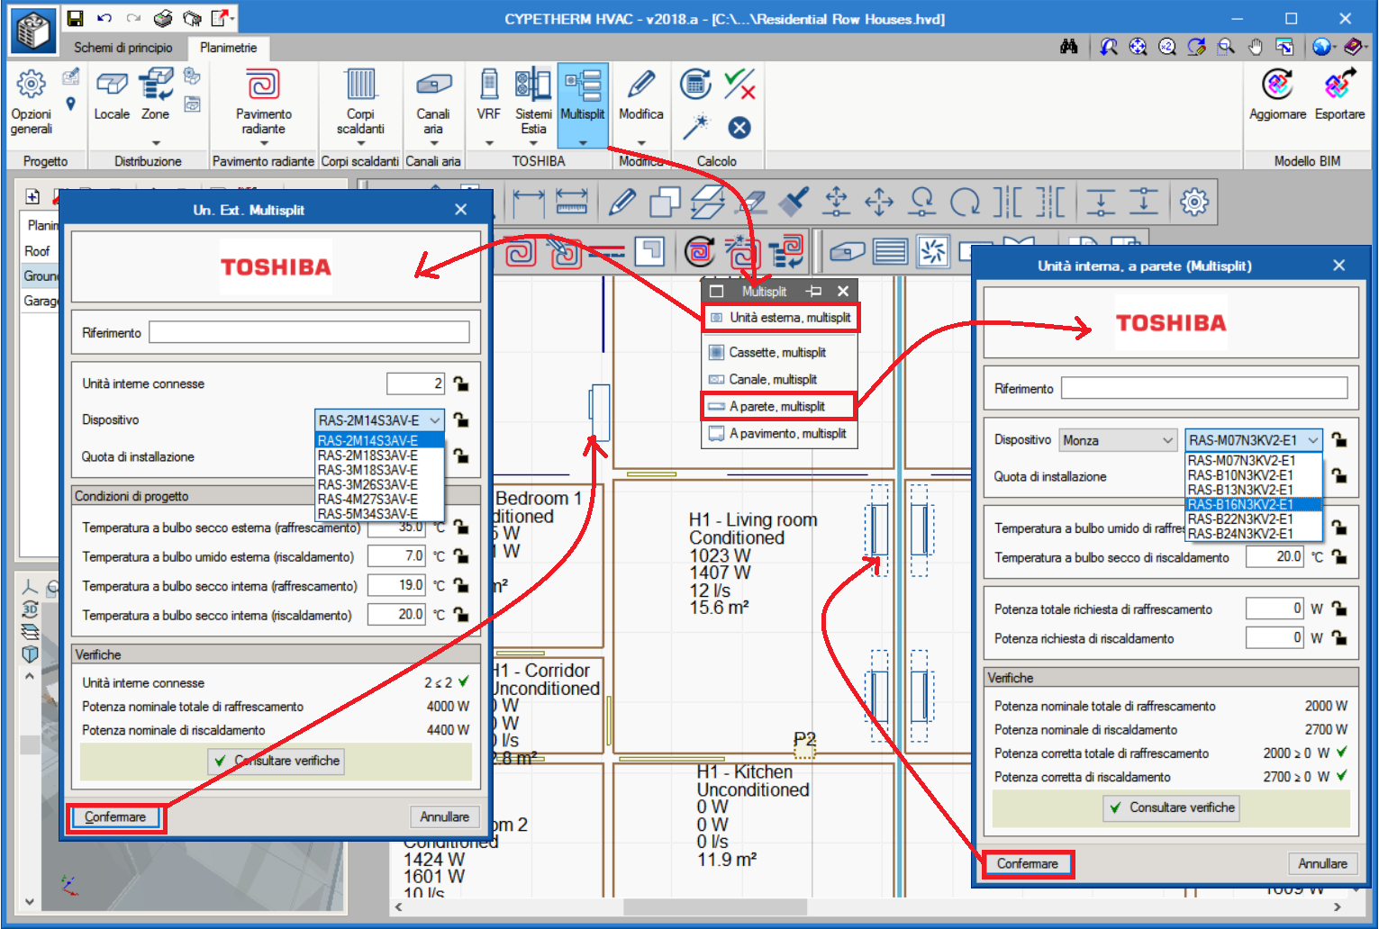The image size is (1379, 929).
Task: Select Canale, multisplit entry
Action: (x=780, y=379)
